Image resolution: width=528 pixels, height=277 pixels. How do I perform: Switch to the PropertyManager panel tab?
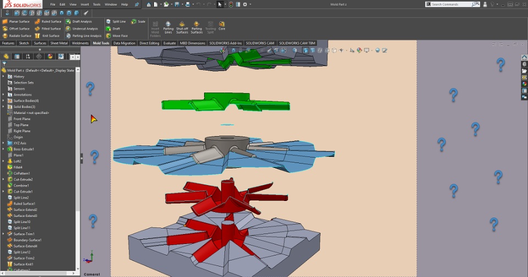tap(17, 56)
